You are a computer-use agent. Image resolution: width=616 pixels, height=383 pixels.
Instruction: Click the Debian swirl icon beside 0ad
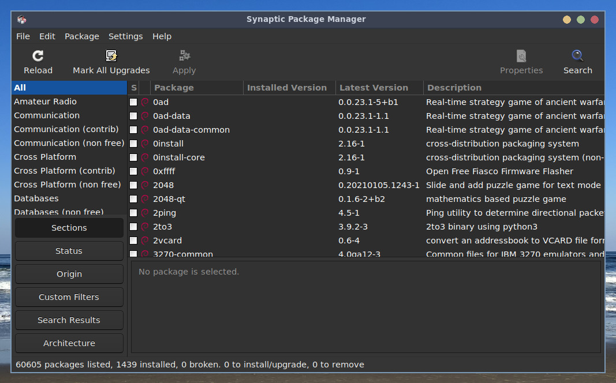(x=145, y=102)
